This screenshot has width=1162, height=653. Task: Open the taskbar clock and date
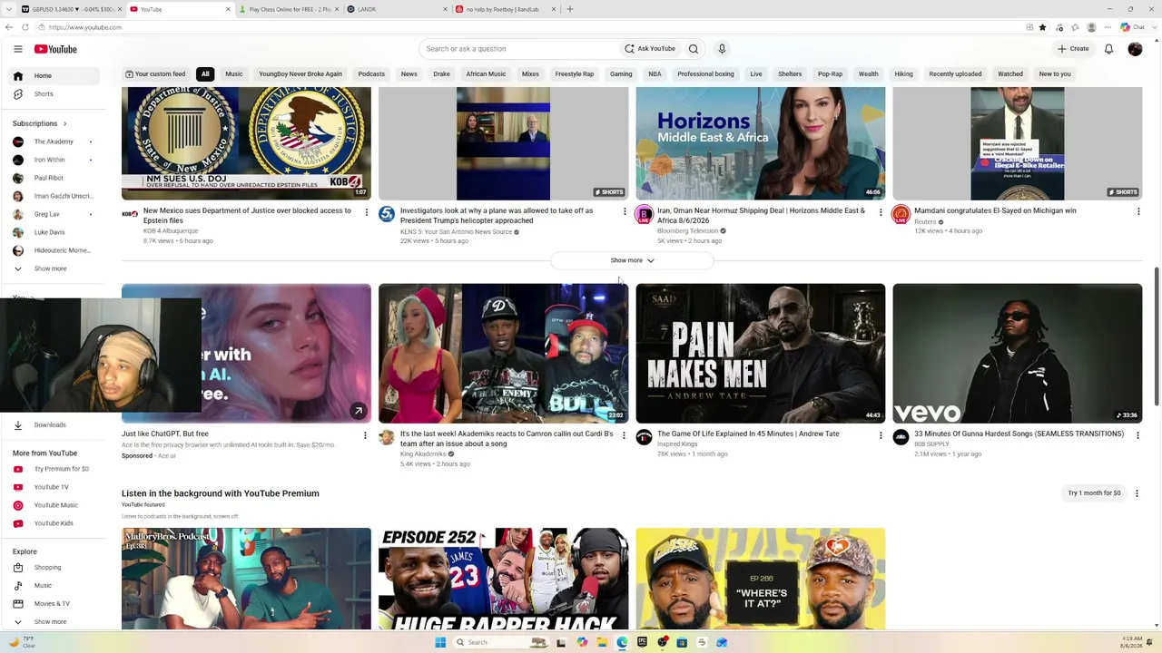tap(1131, 642)
